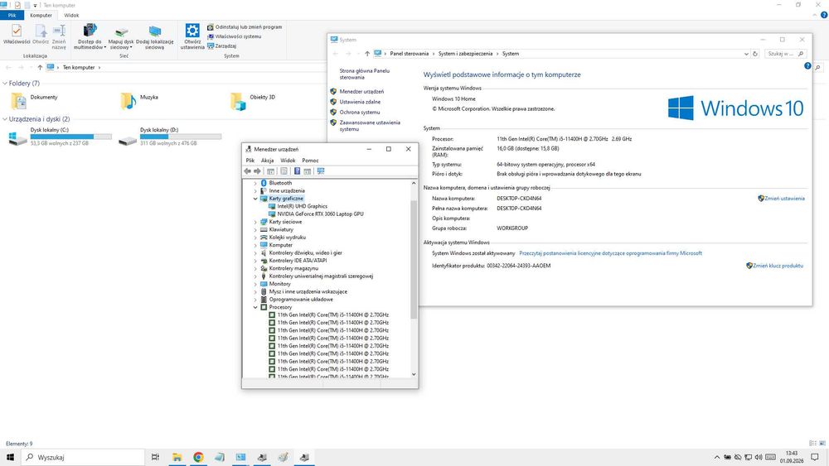The height and width of the screenshot is (466, 829).
Task: Switch to the Widok ribbon tab
Action: point(71,15)
